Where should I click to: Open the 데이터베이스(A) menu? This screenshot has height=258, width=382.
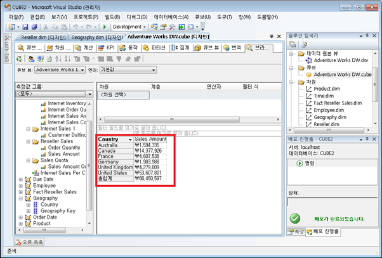coord(171,17)
